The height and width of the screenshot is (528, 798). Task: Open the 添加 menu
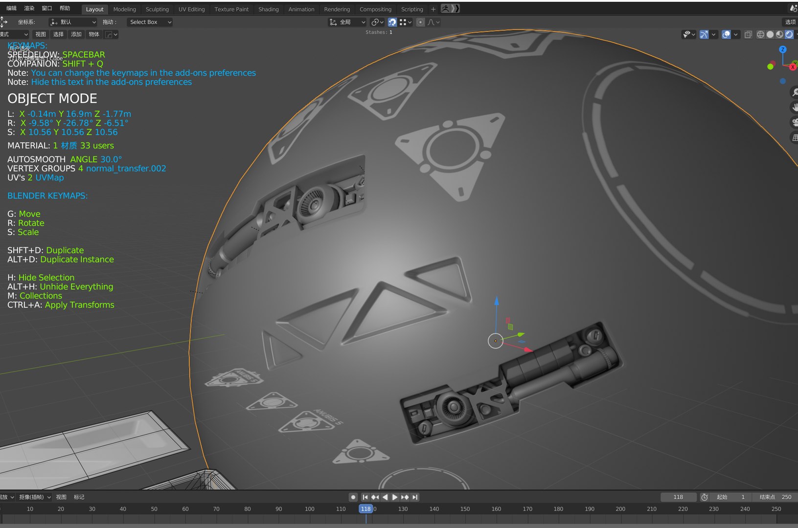pos(76,34)
